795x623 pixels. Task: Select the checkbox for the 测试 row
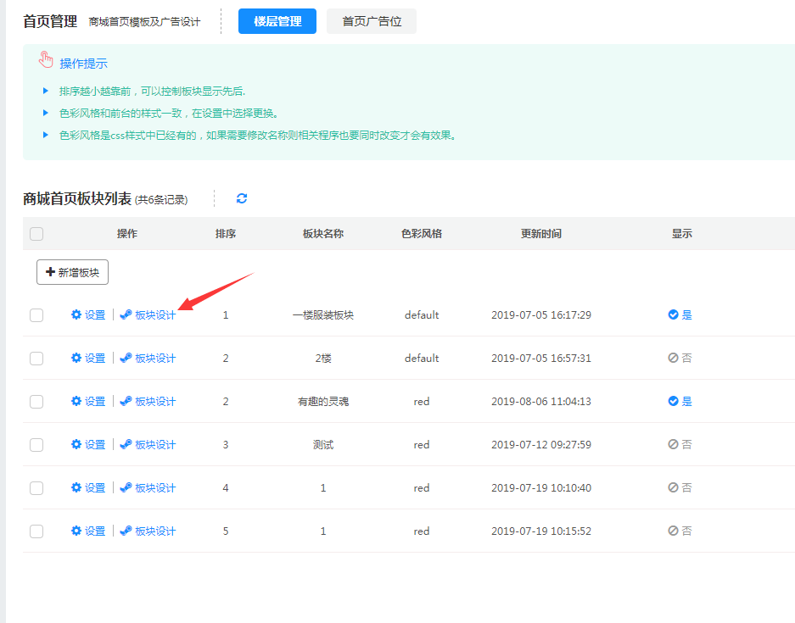36,445
